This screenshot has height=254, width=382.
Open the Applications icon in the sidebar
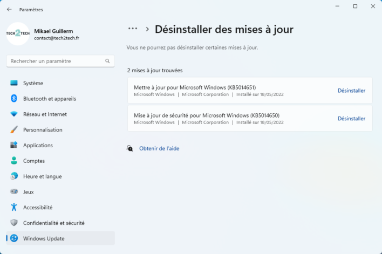pyautogui.click(x=14, y=145)
